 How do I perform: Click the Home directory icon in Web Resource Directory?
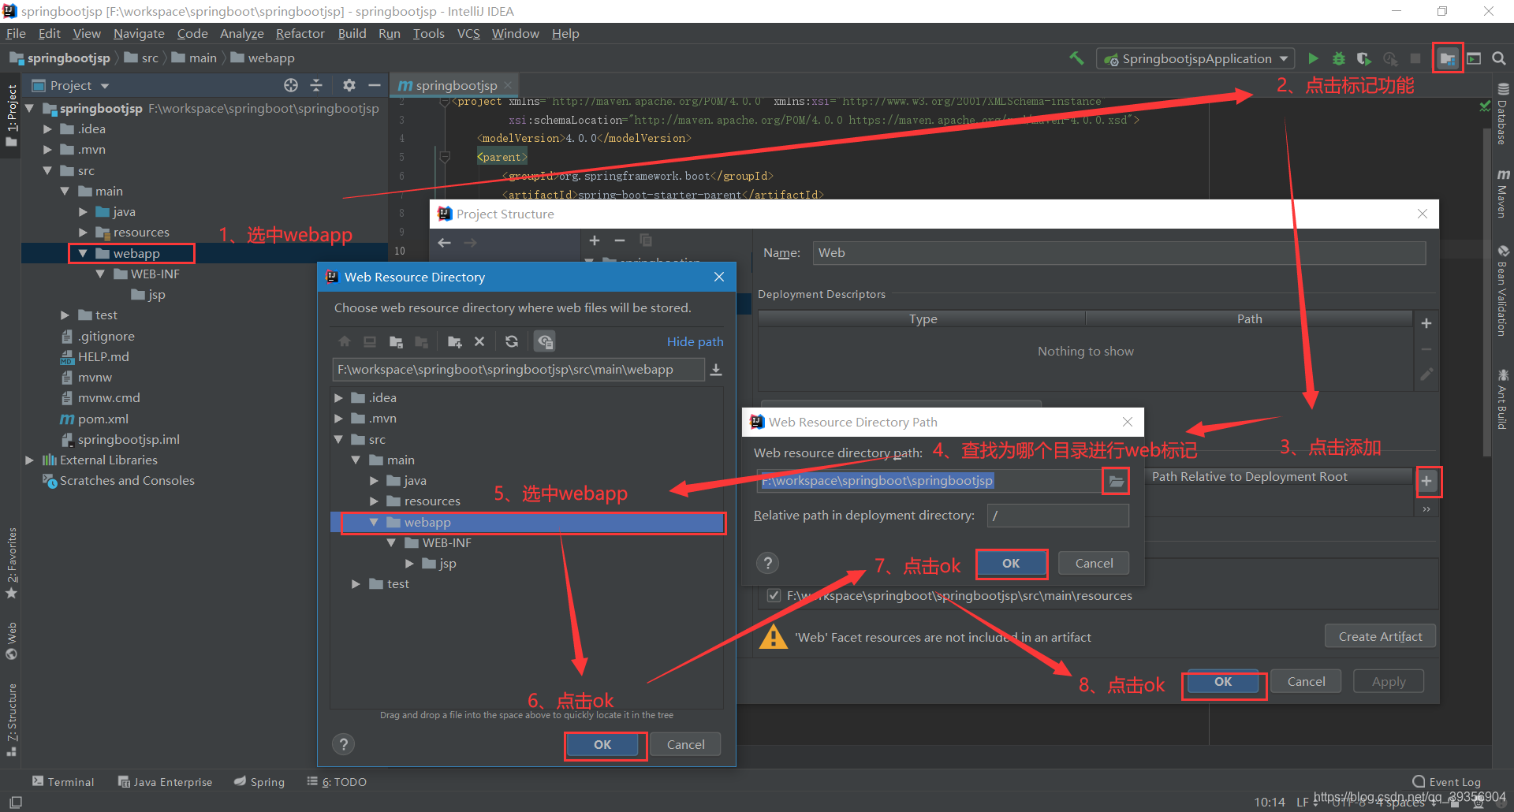[x=345, y=341]
